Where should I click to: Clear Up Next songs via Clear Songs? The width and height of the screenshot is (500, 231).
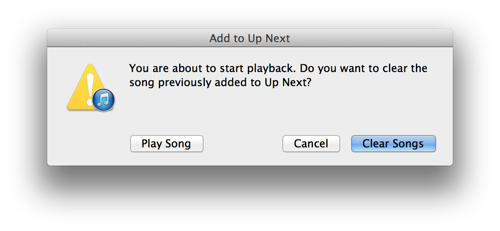(x=393, y=144)
